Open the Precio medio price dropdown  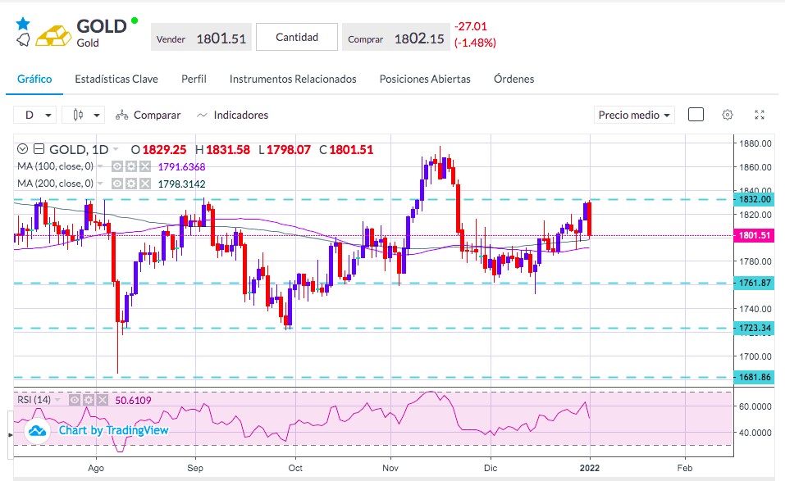(634, 115)
